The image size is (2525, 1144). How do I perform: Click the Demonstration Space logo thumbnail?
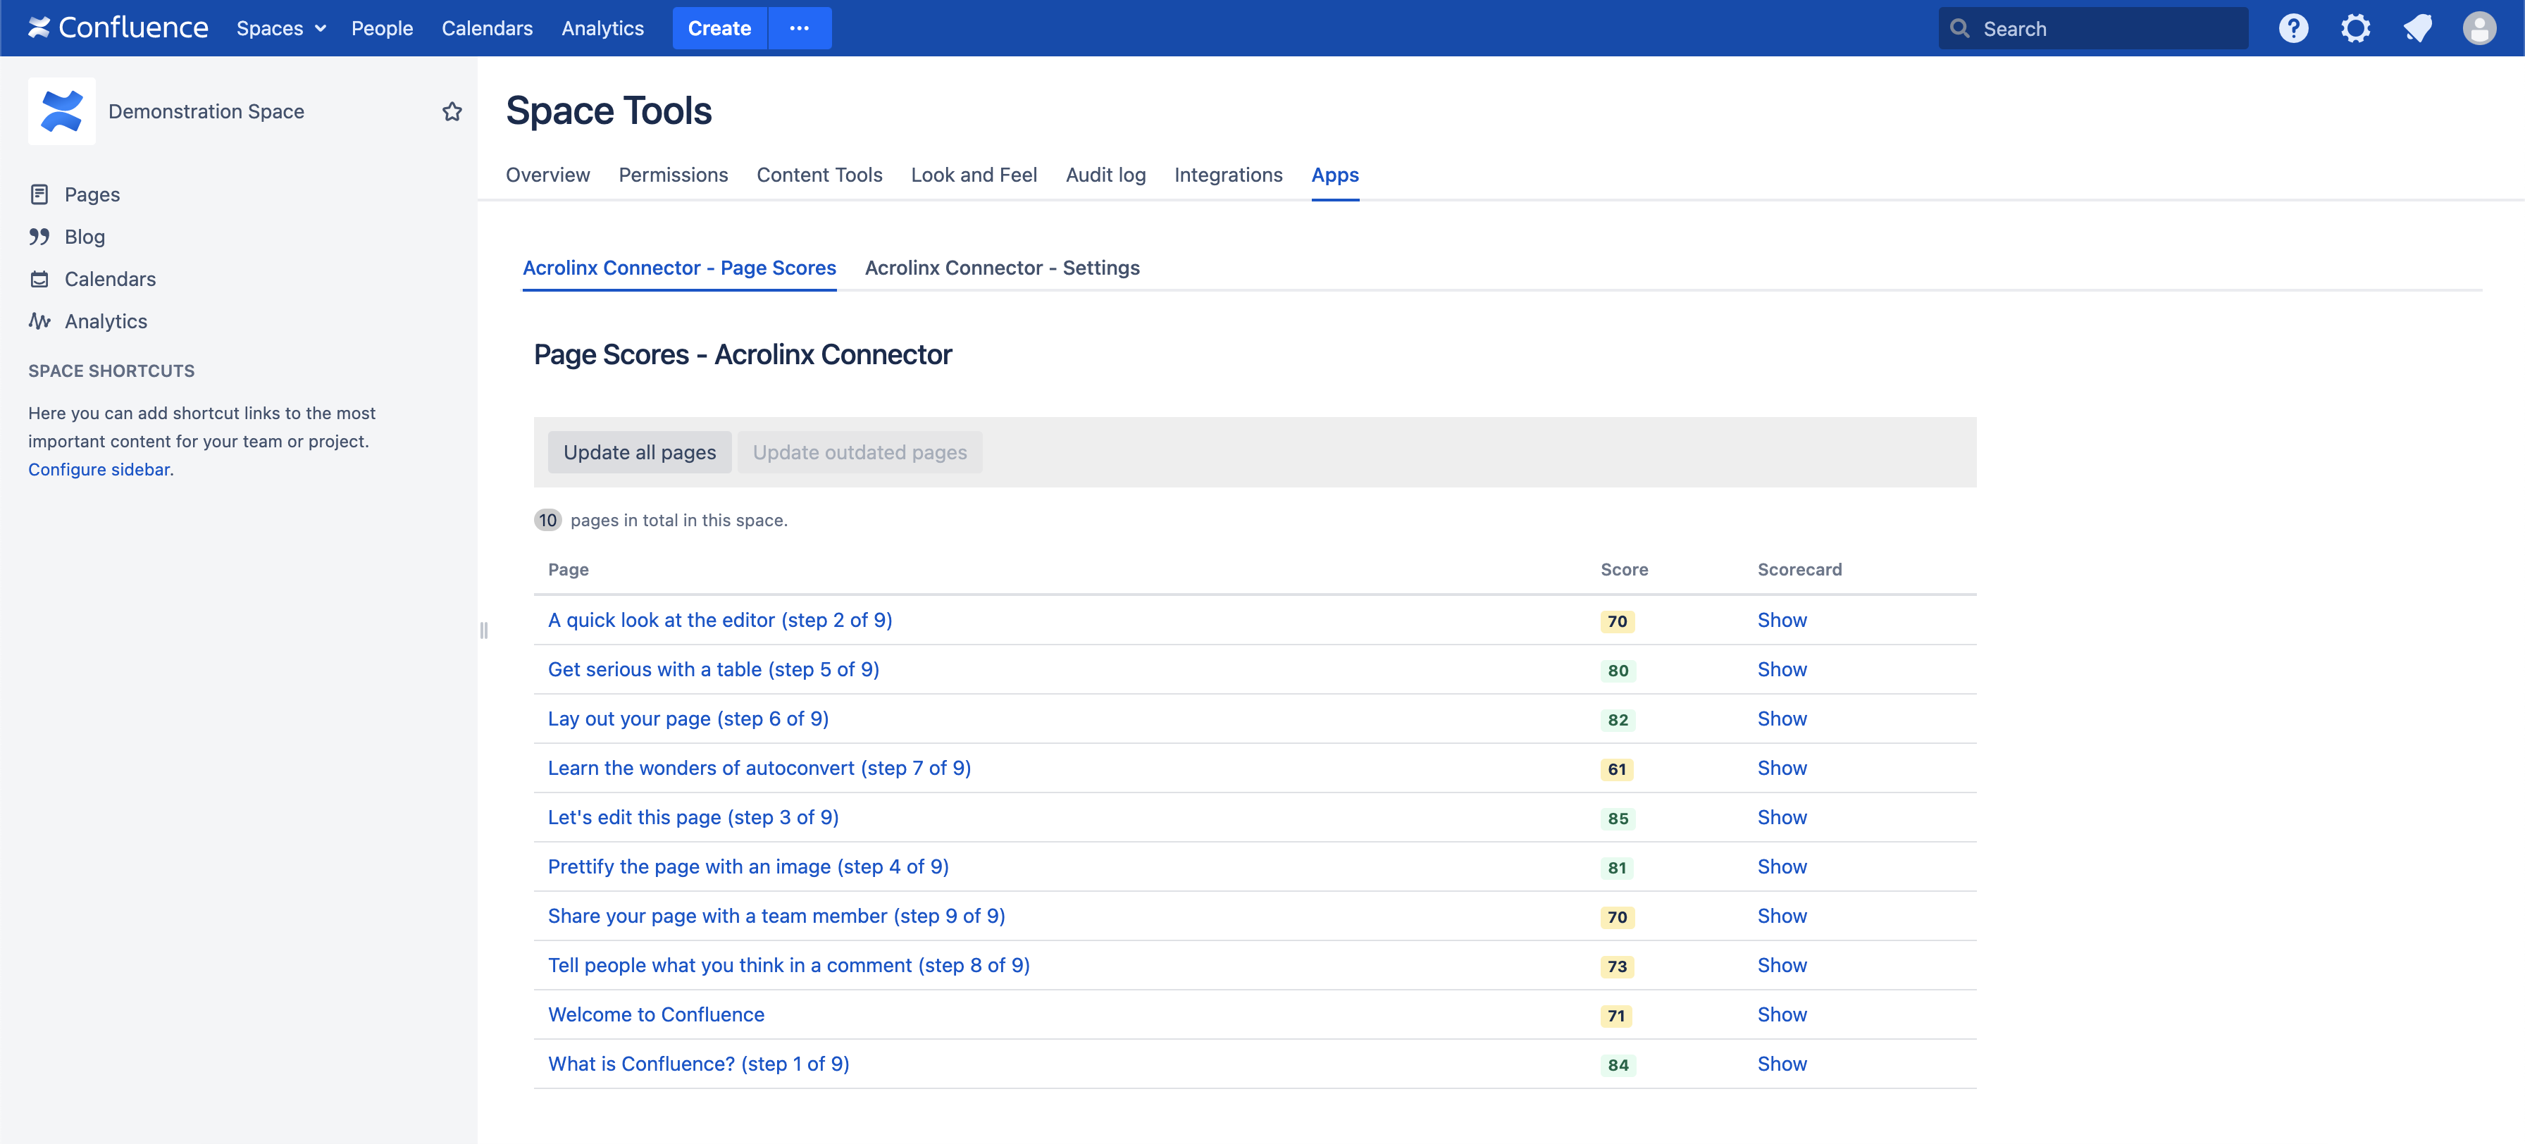(62, 112)
